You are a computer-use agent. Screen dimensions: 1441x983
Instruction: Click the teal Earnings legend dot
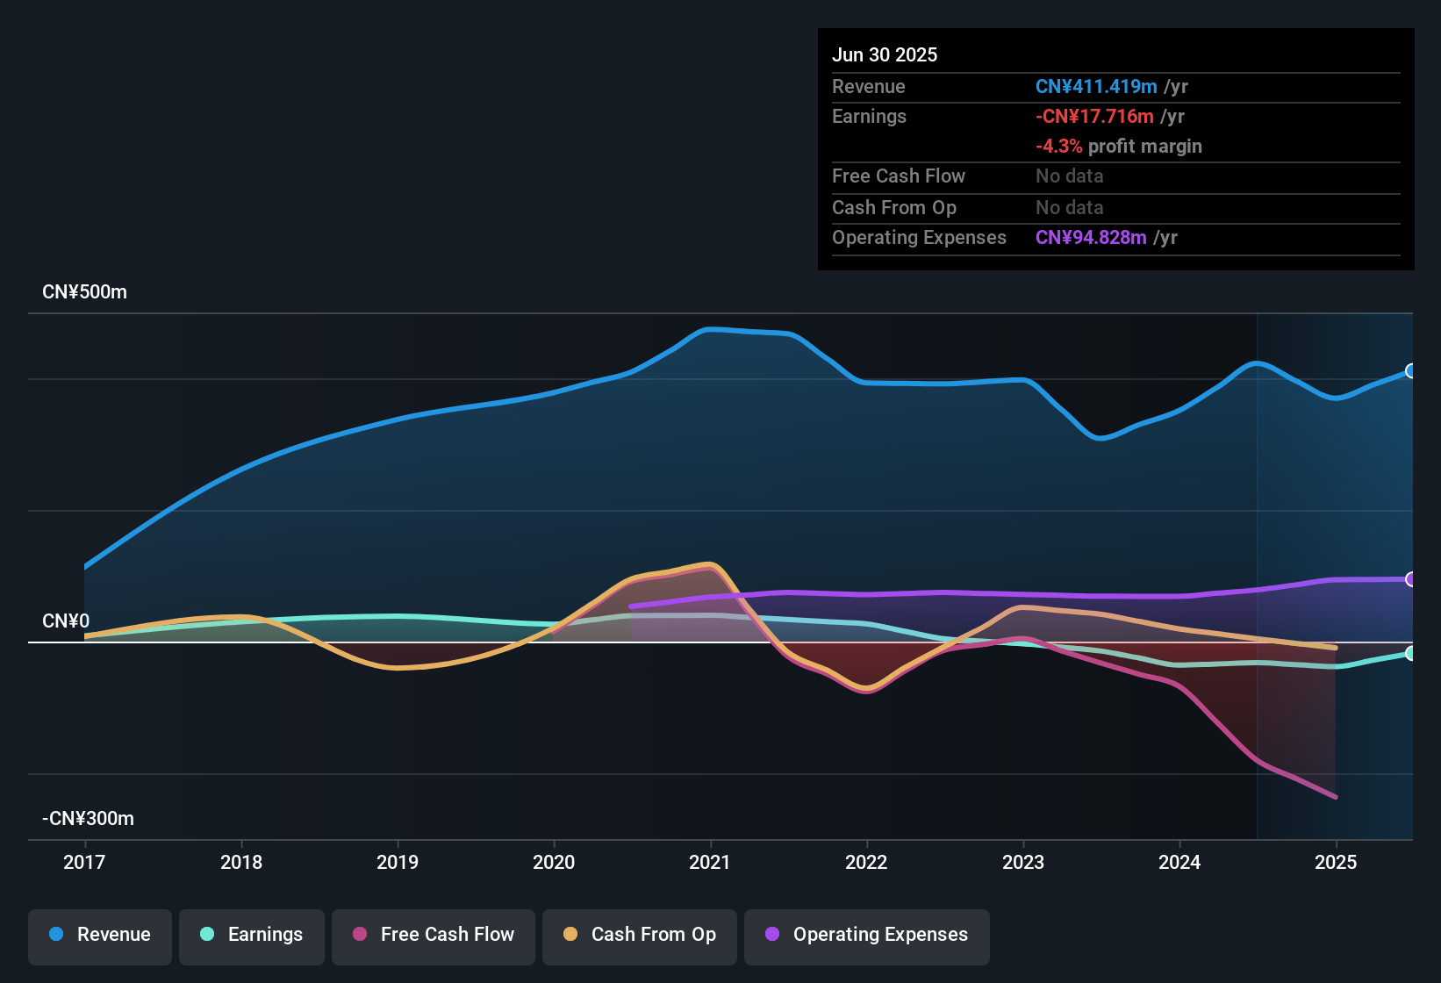pyautogui.click(x=207, y=934)
